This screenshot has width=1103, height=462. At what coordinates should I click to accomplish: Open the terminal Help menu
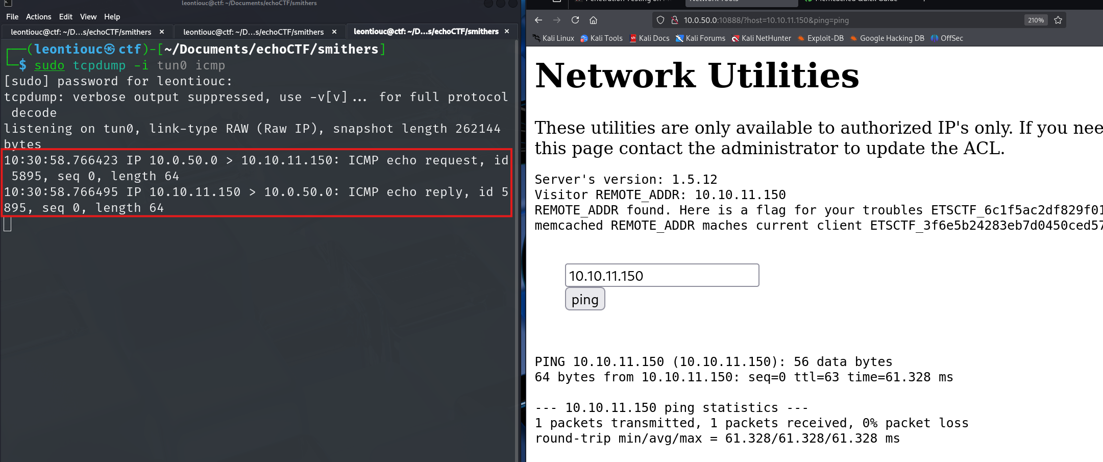[x=112, y=17]
